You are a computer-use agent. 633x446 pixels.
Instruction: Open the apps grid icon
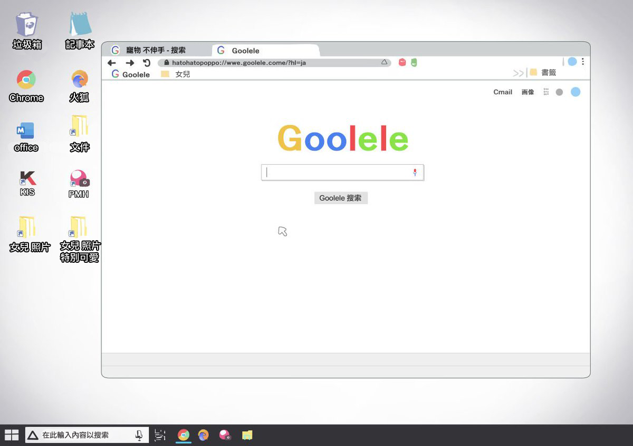click(546, 92)
